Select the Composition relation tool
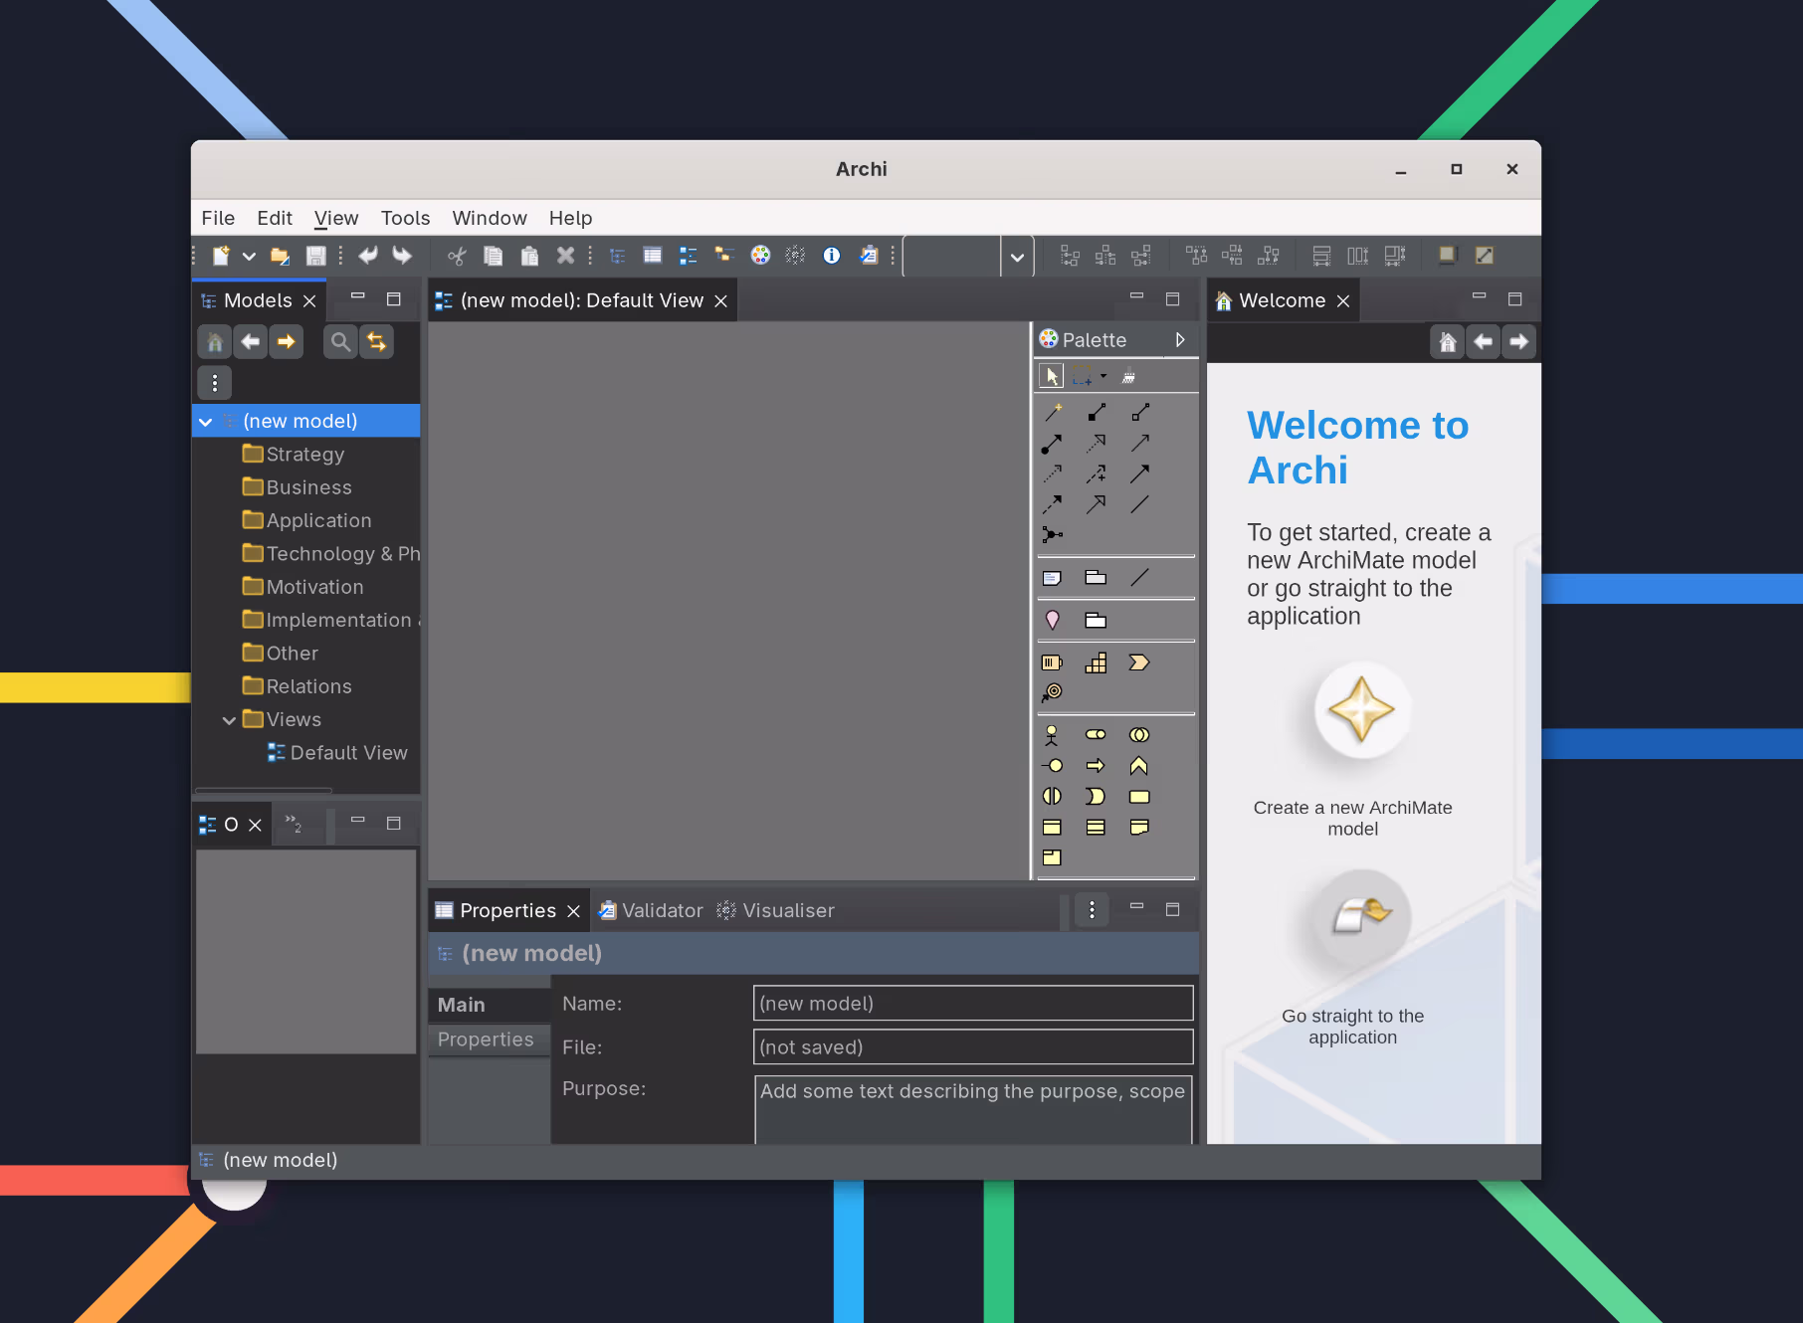Viewport: 1803px width, 1323px height. 1097,412
